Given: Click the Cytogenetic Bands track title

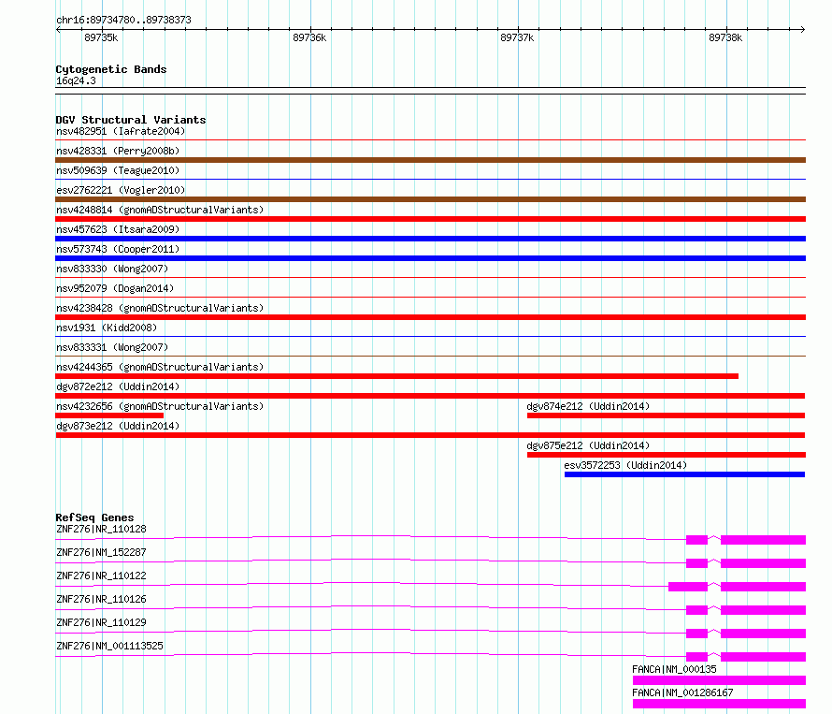Looking at the screenshot, I should point(111,69).
